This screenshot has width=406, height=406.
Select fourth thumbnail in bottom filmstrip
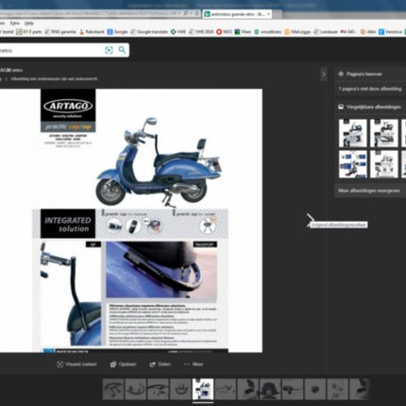(x=180, y=389)
